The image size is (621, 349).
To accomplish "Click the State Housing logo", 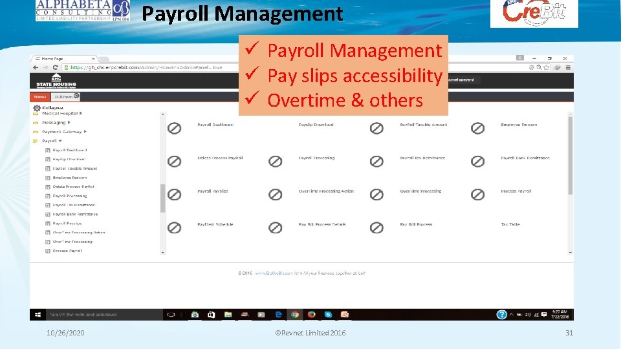I will click(56, 81).
